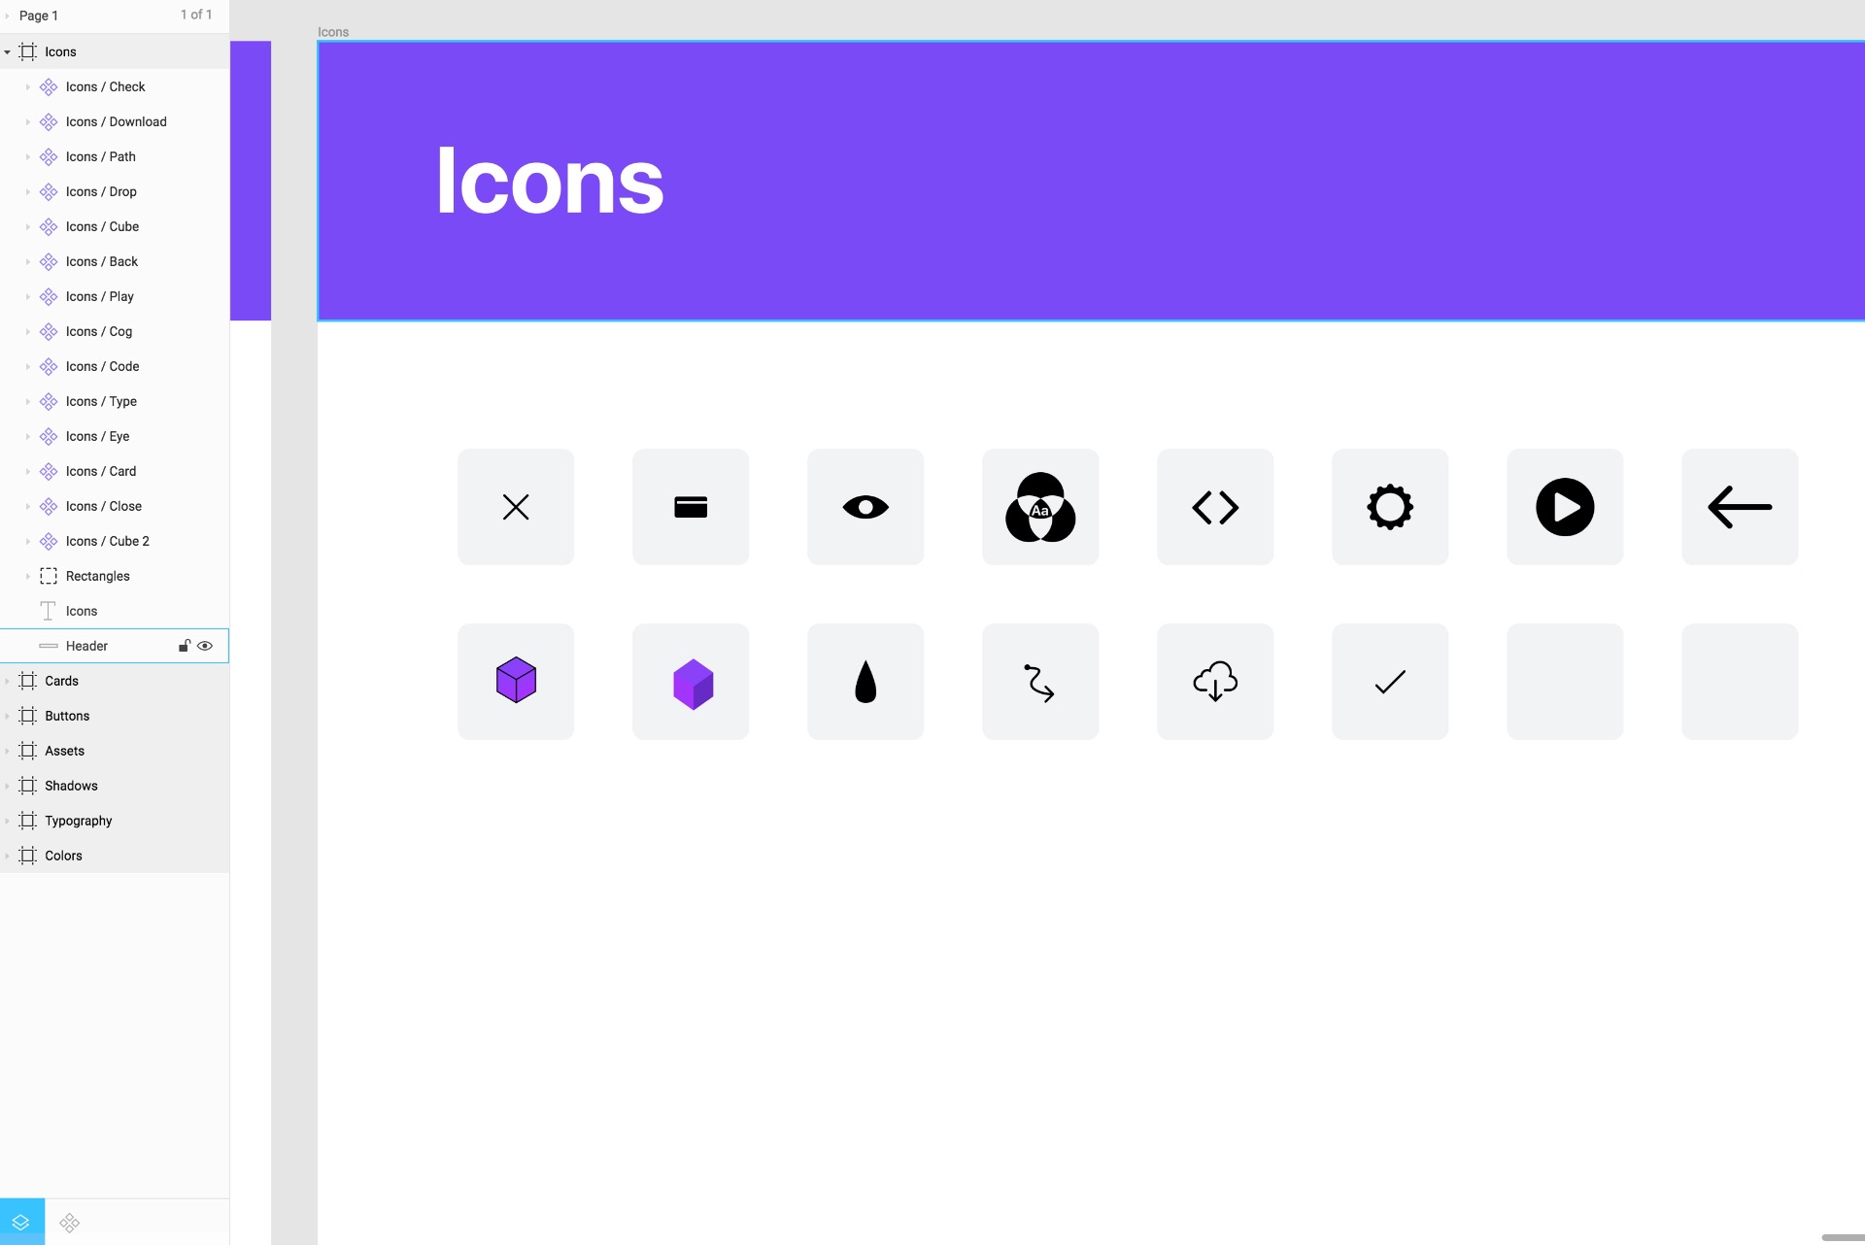Toggle lock on Header layer

pyautogui.click(x=182, y=645)
